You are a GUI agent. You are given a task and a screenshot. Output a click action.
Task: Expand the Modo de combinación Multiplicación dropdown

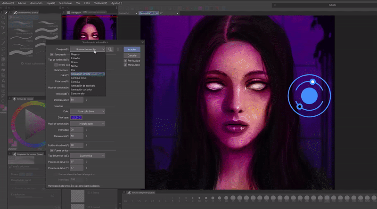[87, 123]
